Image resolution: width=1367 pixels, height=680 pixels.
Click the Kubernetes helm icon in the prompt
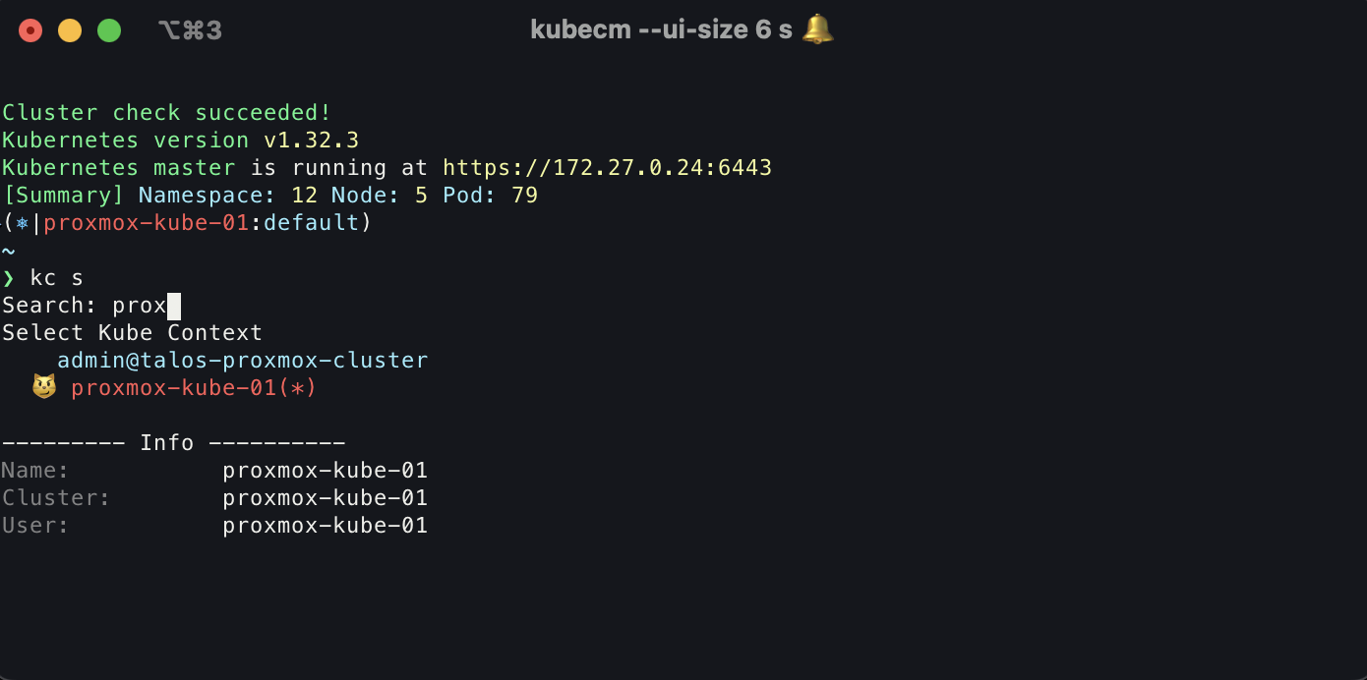coord(22,223)
